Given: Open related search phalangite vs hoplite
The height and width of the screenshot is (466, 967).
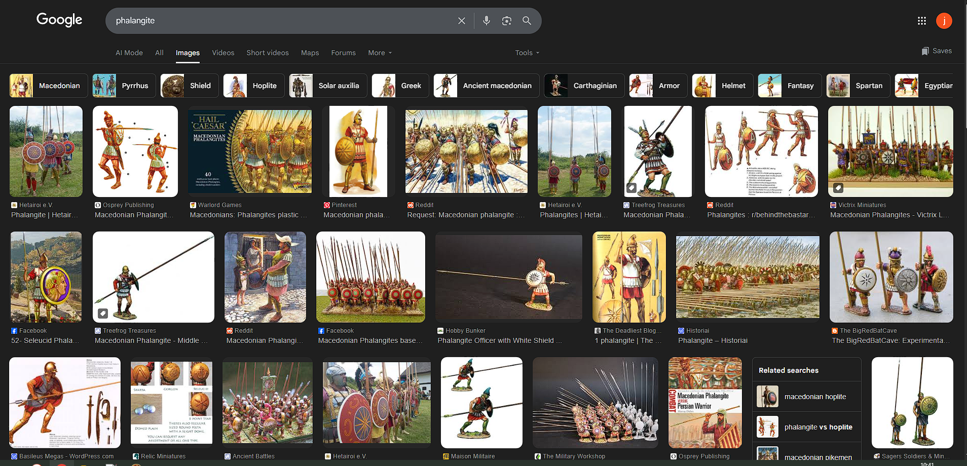Looking at the screenshot, I should point(807,427).
